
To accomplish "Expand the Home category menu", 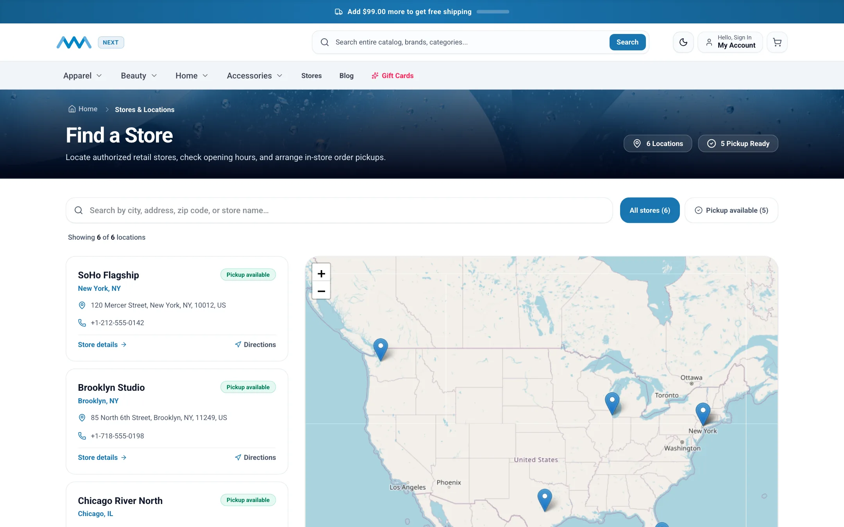I will (191, 76).
